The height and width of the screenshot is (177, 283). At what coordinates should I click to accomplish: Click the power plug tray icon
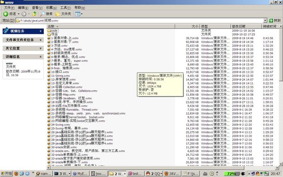tap(243, 174)
